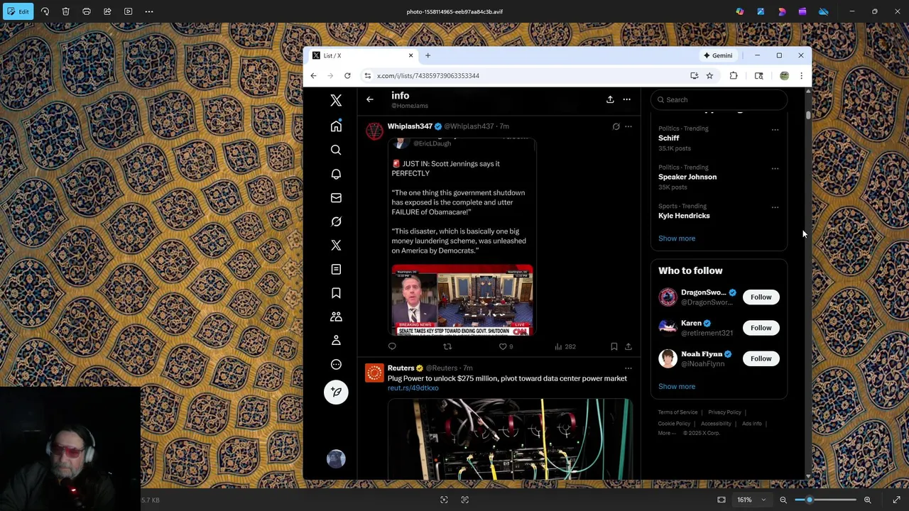Click the Chrome profile avatar
Image resolution: width=909 pixels, height=511 pixels.
point(784,75)
